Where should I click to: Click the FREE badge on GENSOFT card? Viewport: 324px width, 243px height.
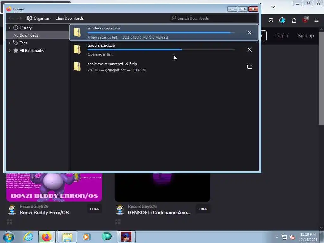coord(203,209)
